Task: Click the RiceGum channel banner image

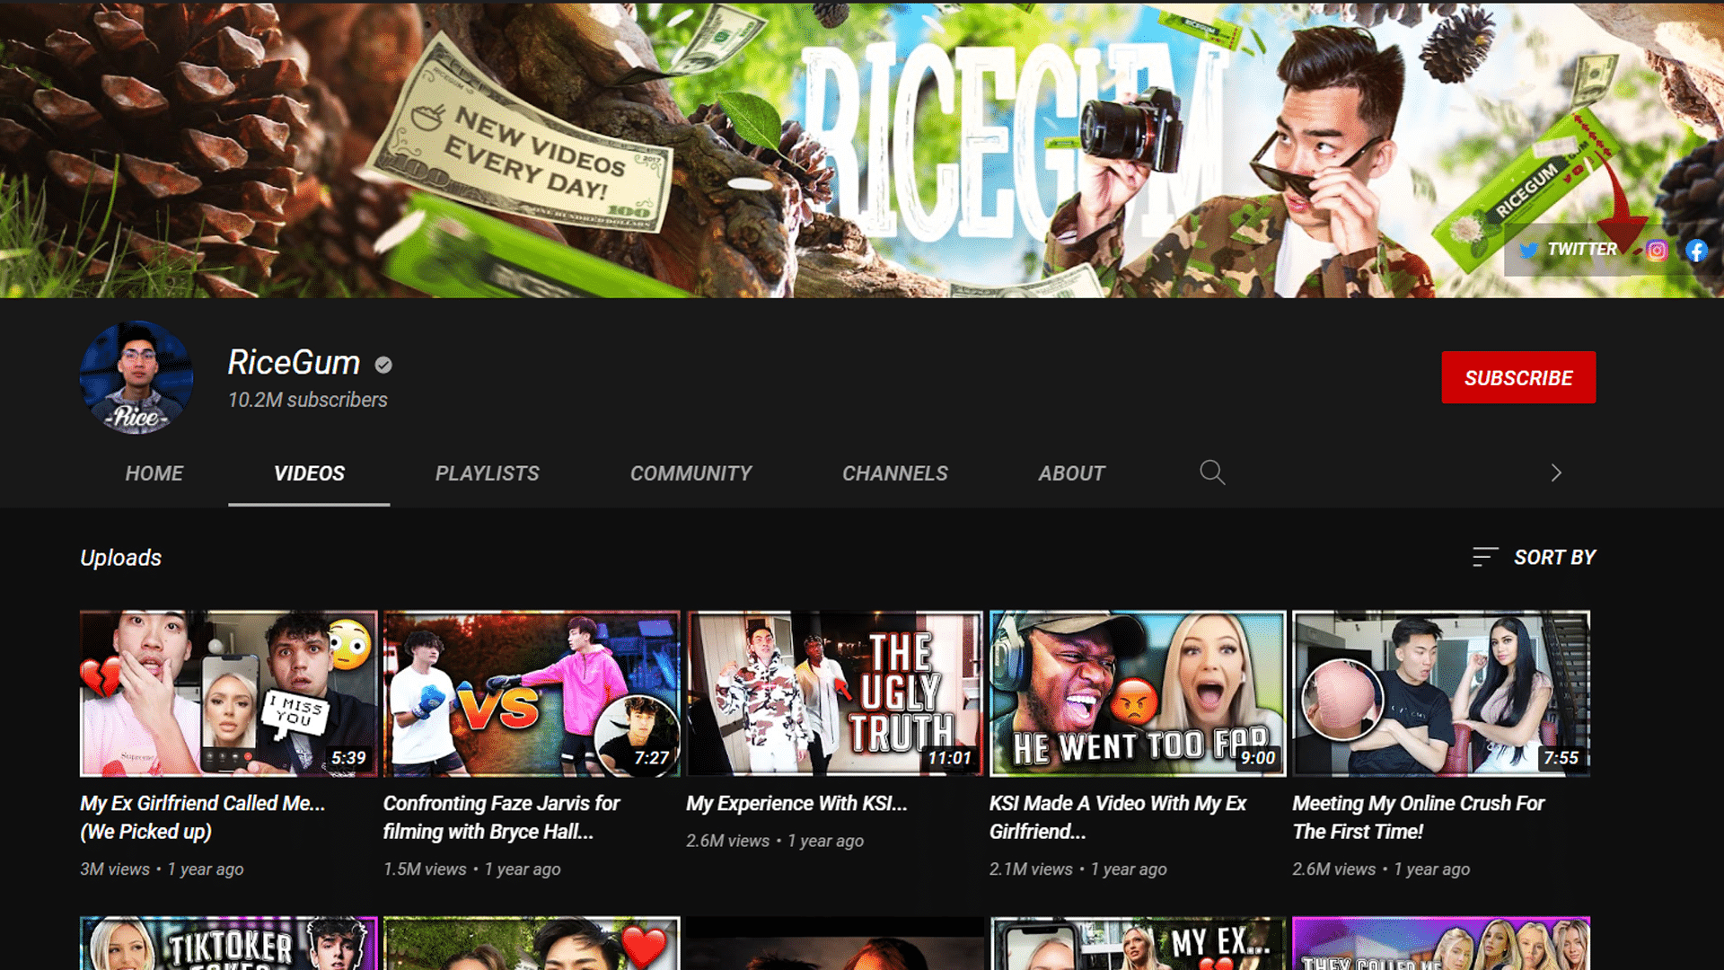Action: click(862, 149)
